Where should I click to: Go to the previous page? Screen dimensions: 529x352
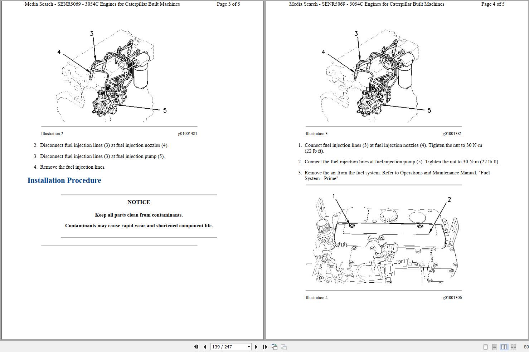205,347
